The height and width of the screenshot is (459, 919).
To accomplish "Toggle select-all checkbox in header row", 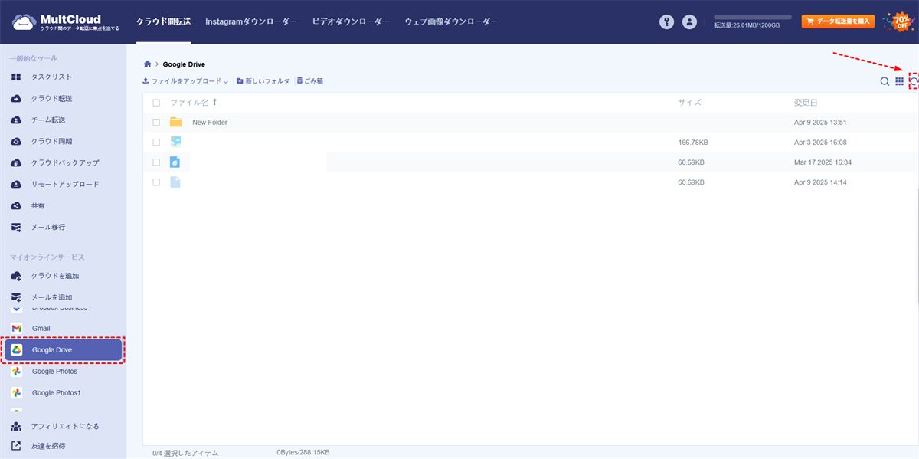I will pyautogui.click(x=156, y=103).
